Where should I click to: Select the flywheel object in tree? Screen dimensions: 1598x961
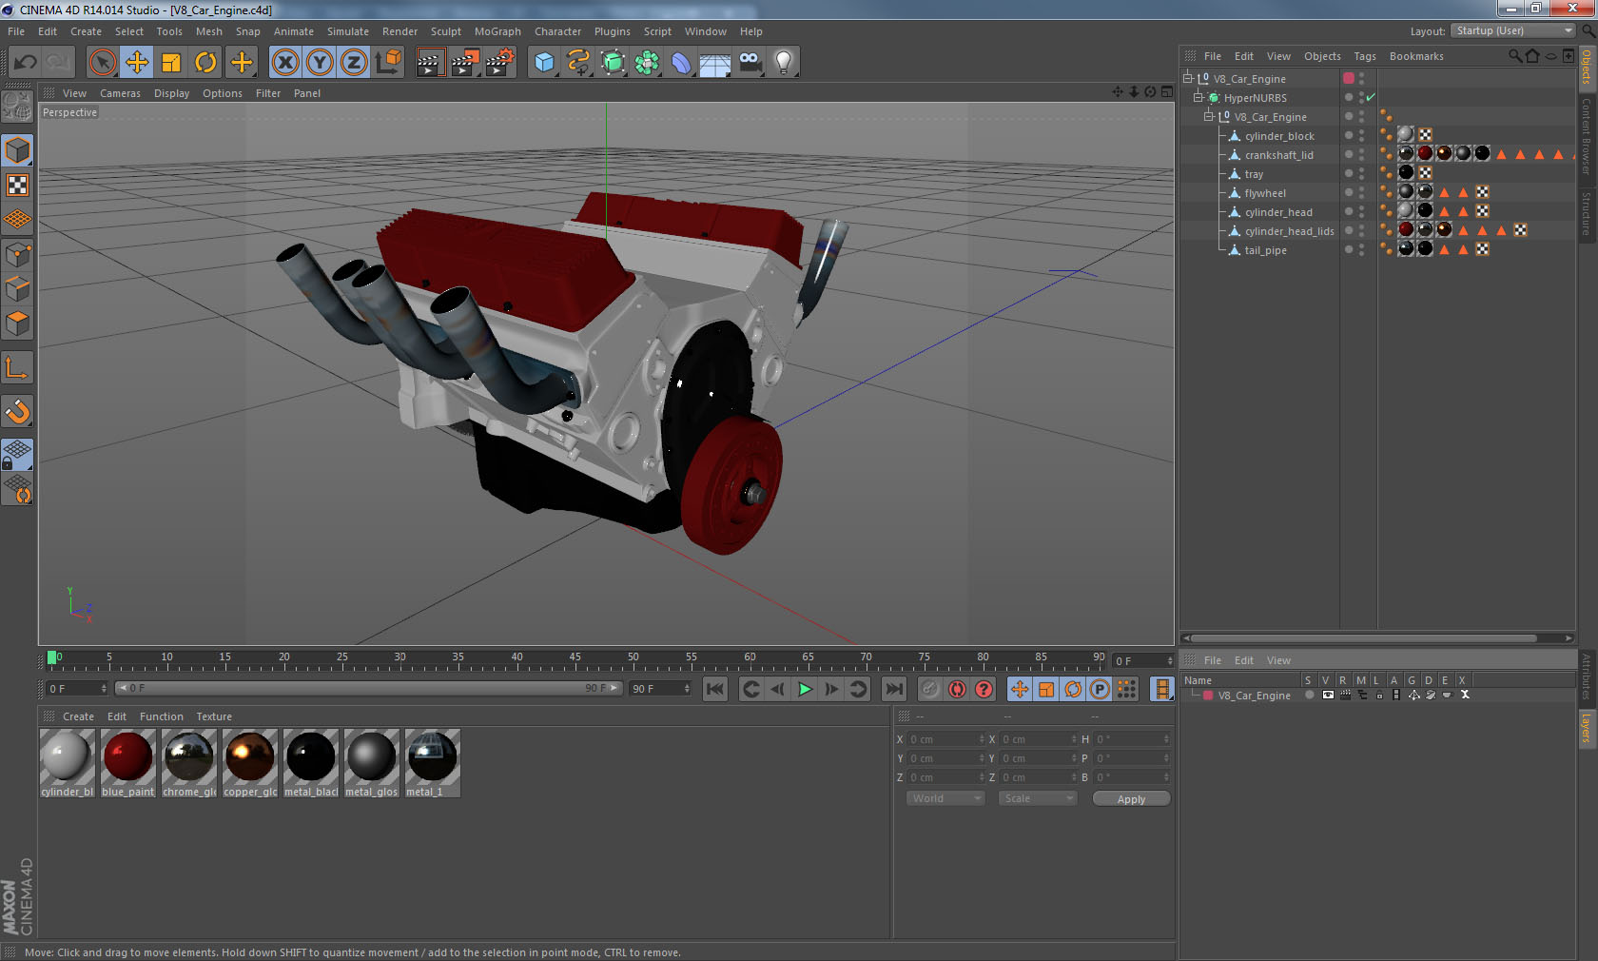(1264, 193)
